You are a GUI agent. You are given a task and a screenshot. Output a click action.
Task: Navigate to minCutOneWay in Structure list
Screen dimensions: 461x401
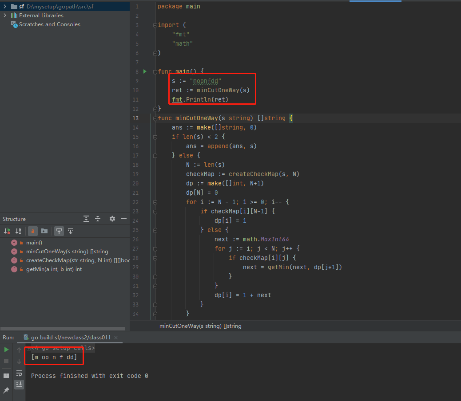pos(67,252)
